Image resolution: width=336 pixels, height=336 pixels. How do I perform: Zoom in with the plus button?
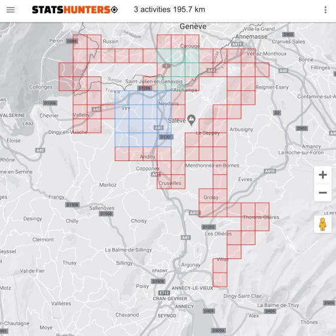[x=323, y=175]
